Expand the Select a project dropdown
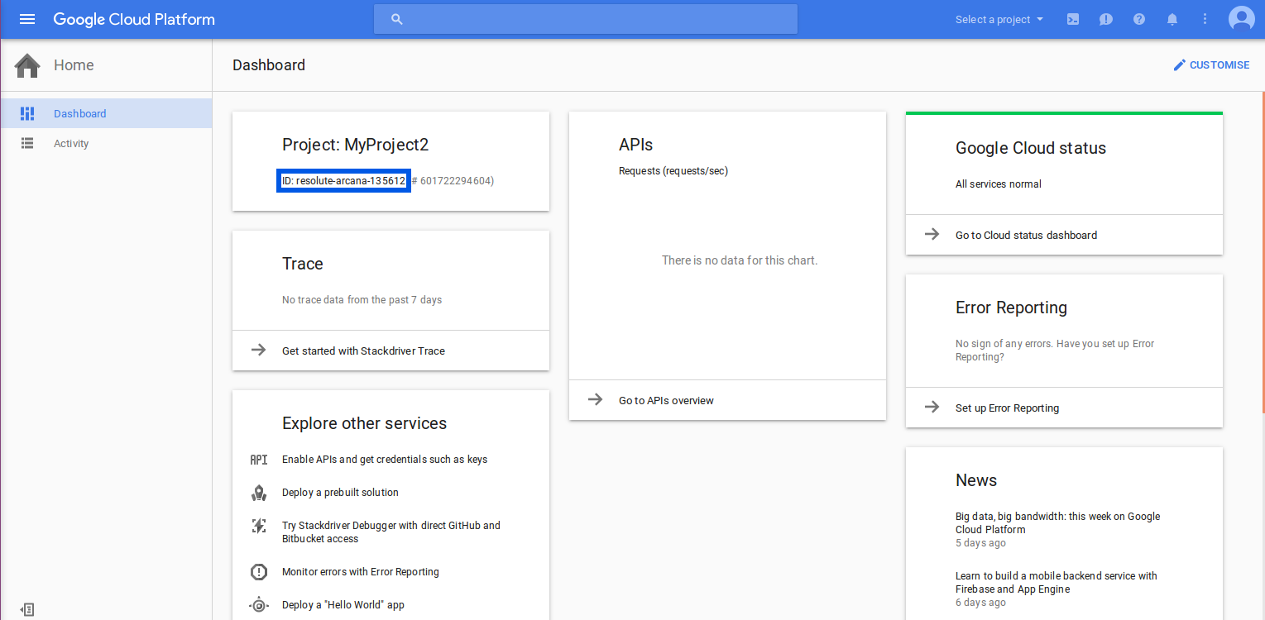Image resolution: width=1265 pixels, height=620 pixels. pyautogui.click(x=999, y=19)
